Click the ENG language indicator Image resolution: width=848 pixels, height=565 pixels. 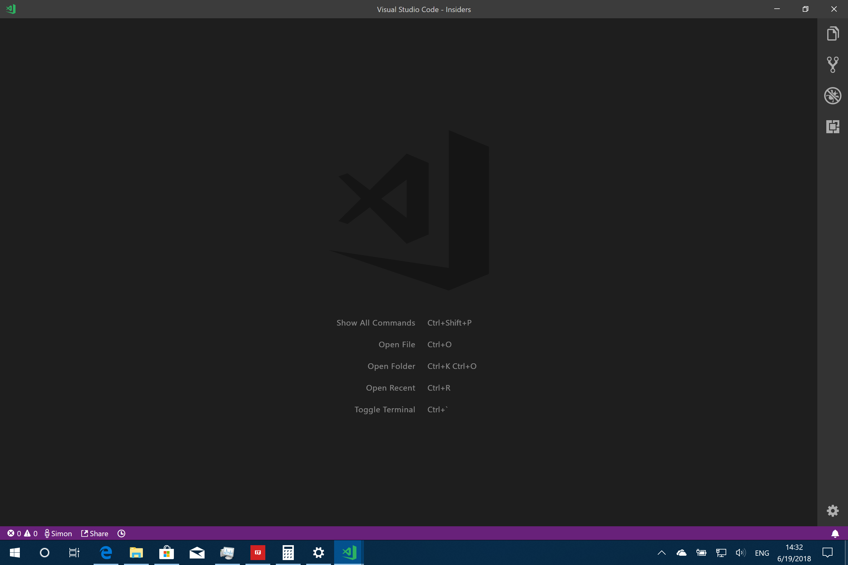[762, 553]
